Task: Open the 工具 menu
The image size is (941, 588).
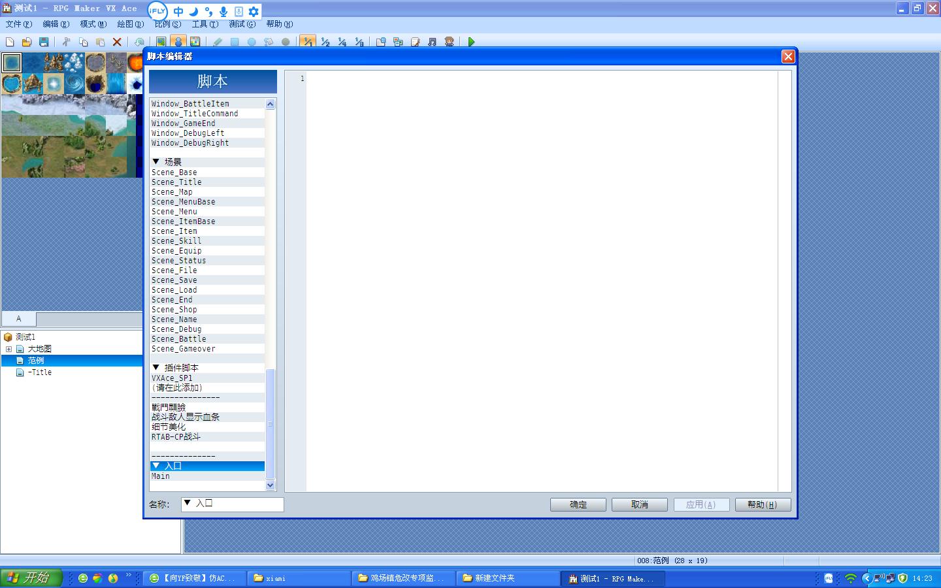Action: click(x=205, y=24)
